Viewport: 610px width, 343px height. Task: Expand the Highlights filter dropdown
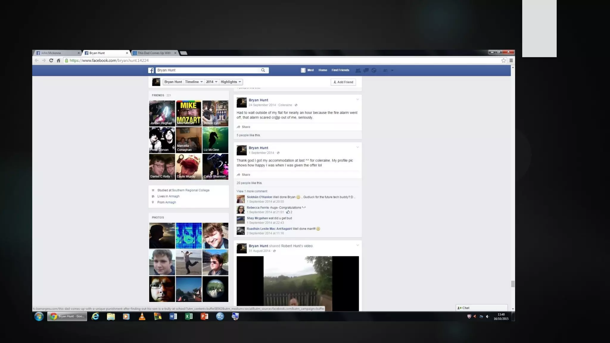(231, 82)
